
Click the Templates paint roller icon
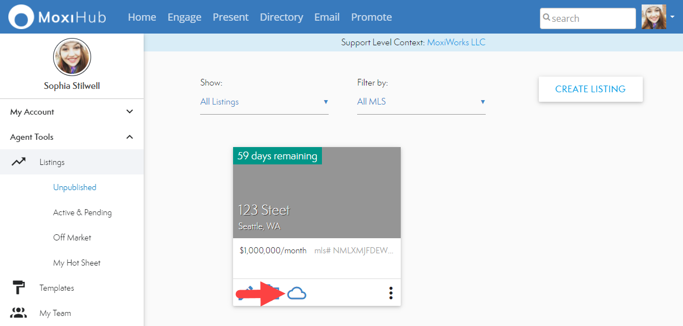[18, 288]
